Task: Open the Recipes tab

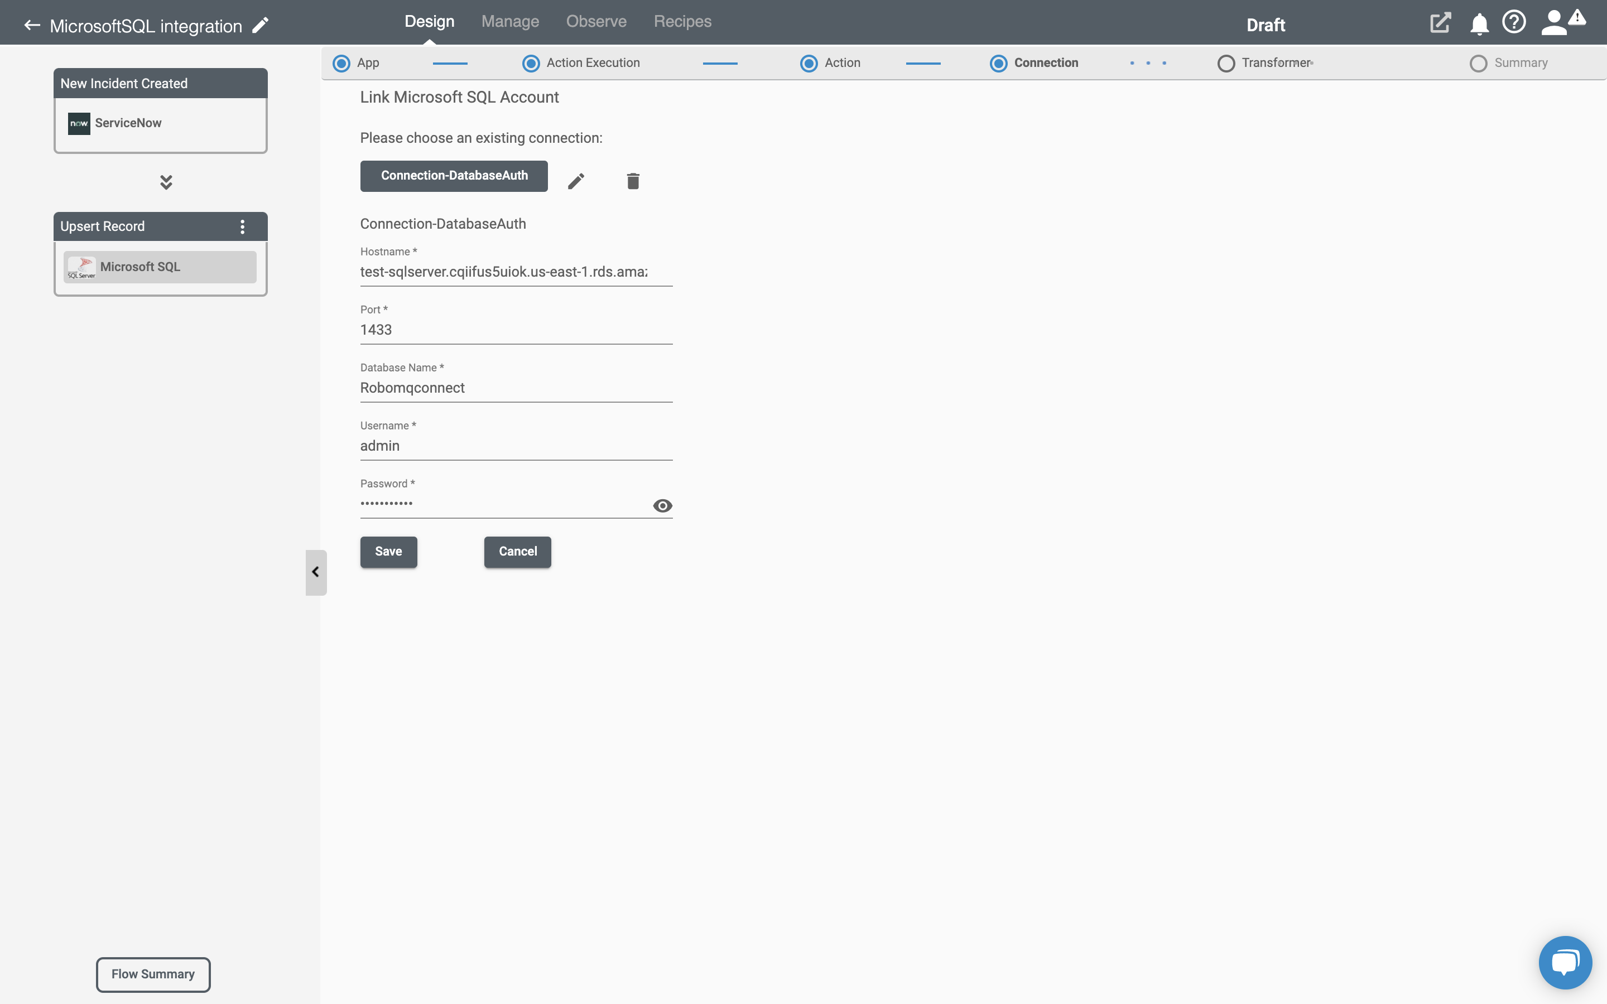Action: pos(682,21)
